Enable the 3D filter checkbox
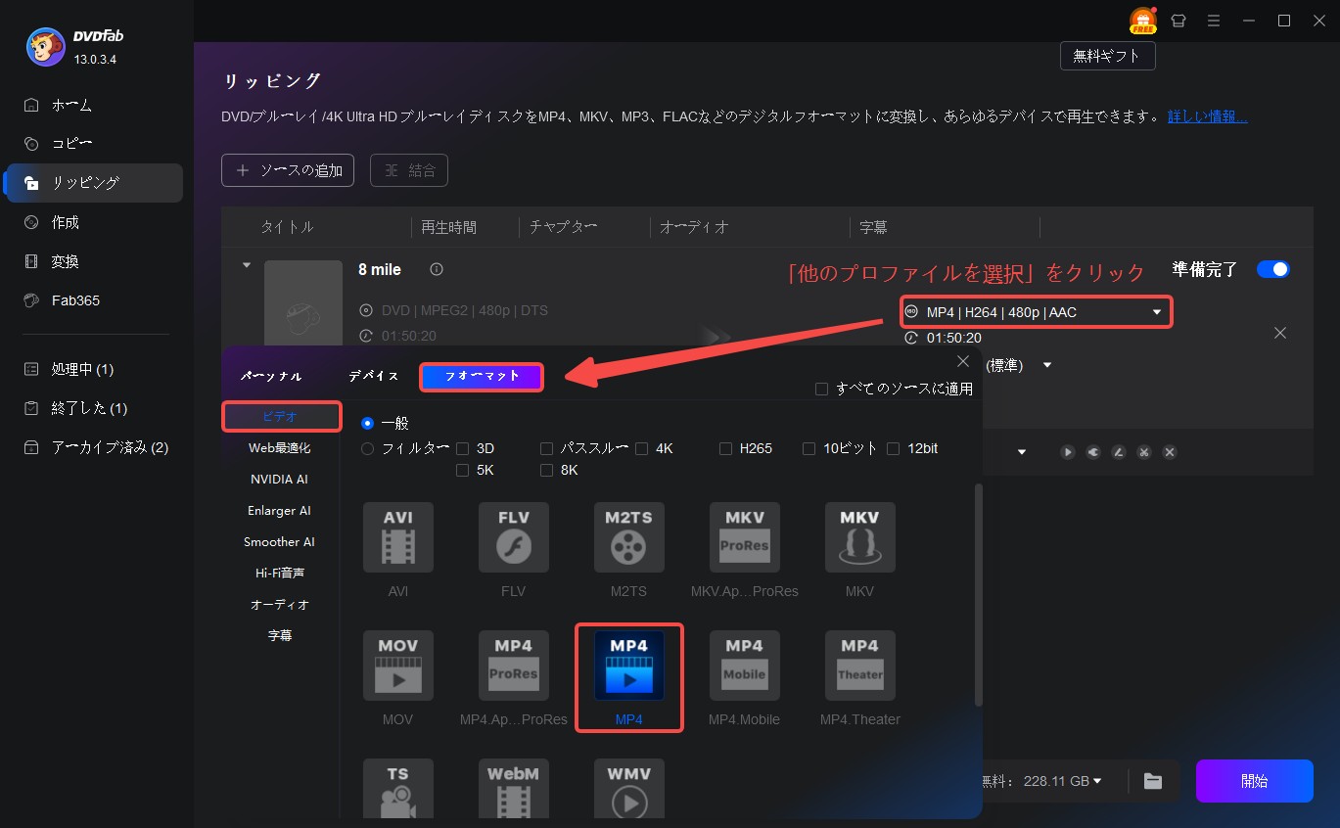Image resolution: width=1340 pixels, height=828 pixels. pyautogui.click(x=463, y=448)
